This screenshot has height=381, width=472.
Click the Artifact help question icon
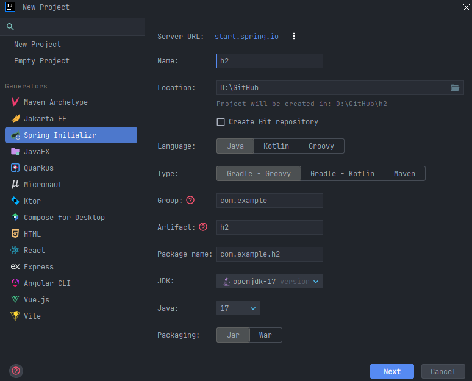coord(203,227)
